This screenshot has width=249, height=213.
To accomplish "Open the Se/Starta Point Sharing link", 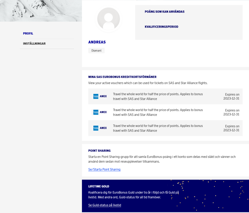I will (104, 169).
